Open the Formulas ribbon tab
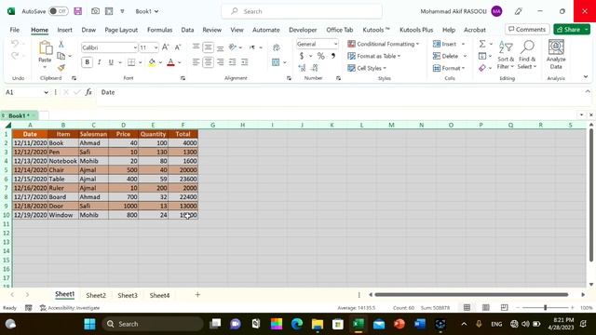 (159, 30)
